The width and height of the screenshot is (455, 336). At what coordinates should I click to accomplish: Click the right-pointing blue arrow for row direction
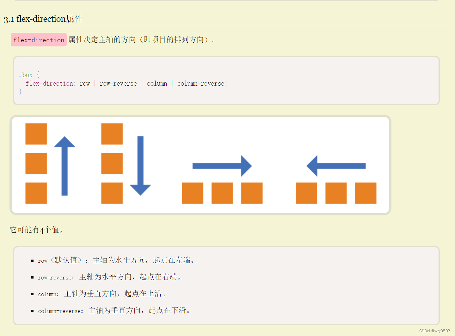tap(221, 165)
